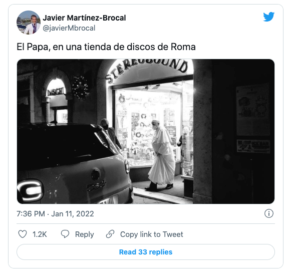Click the Twitter bird logo

coord(268,17)
